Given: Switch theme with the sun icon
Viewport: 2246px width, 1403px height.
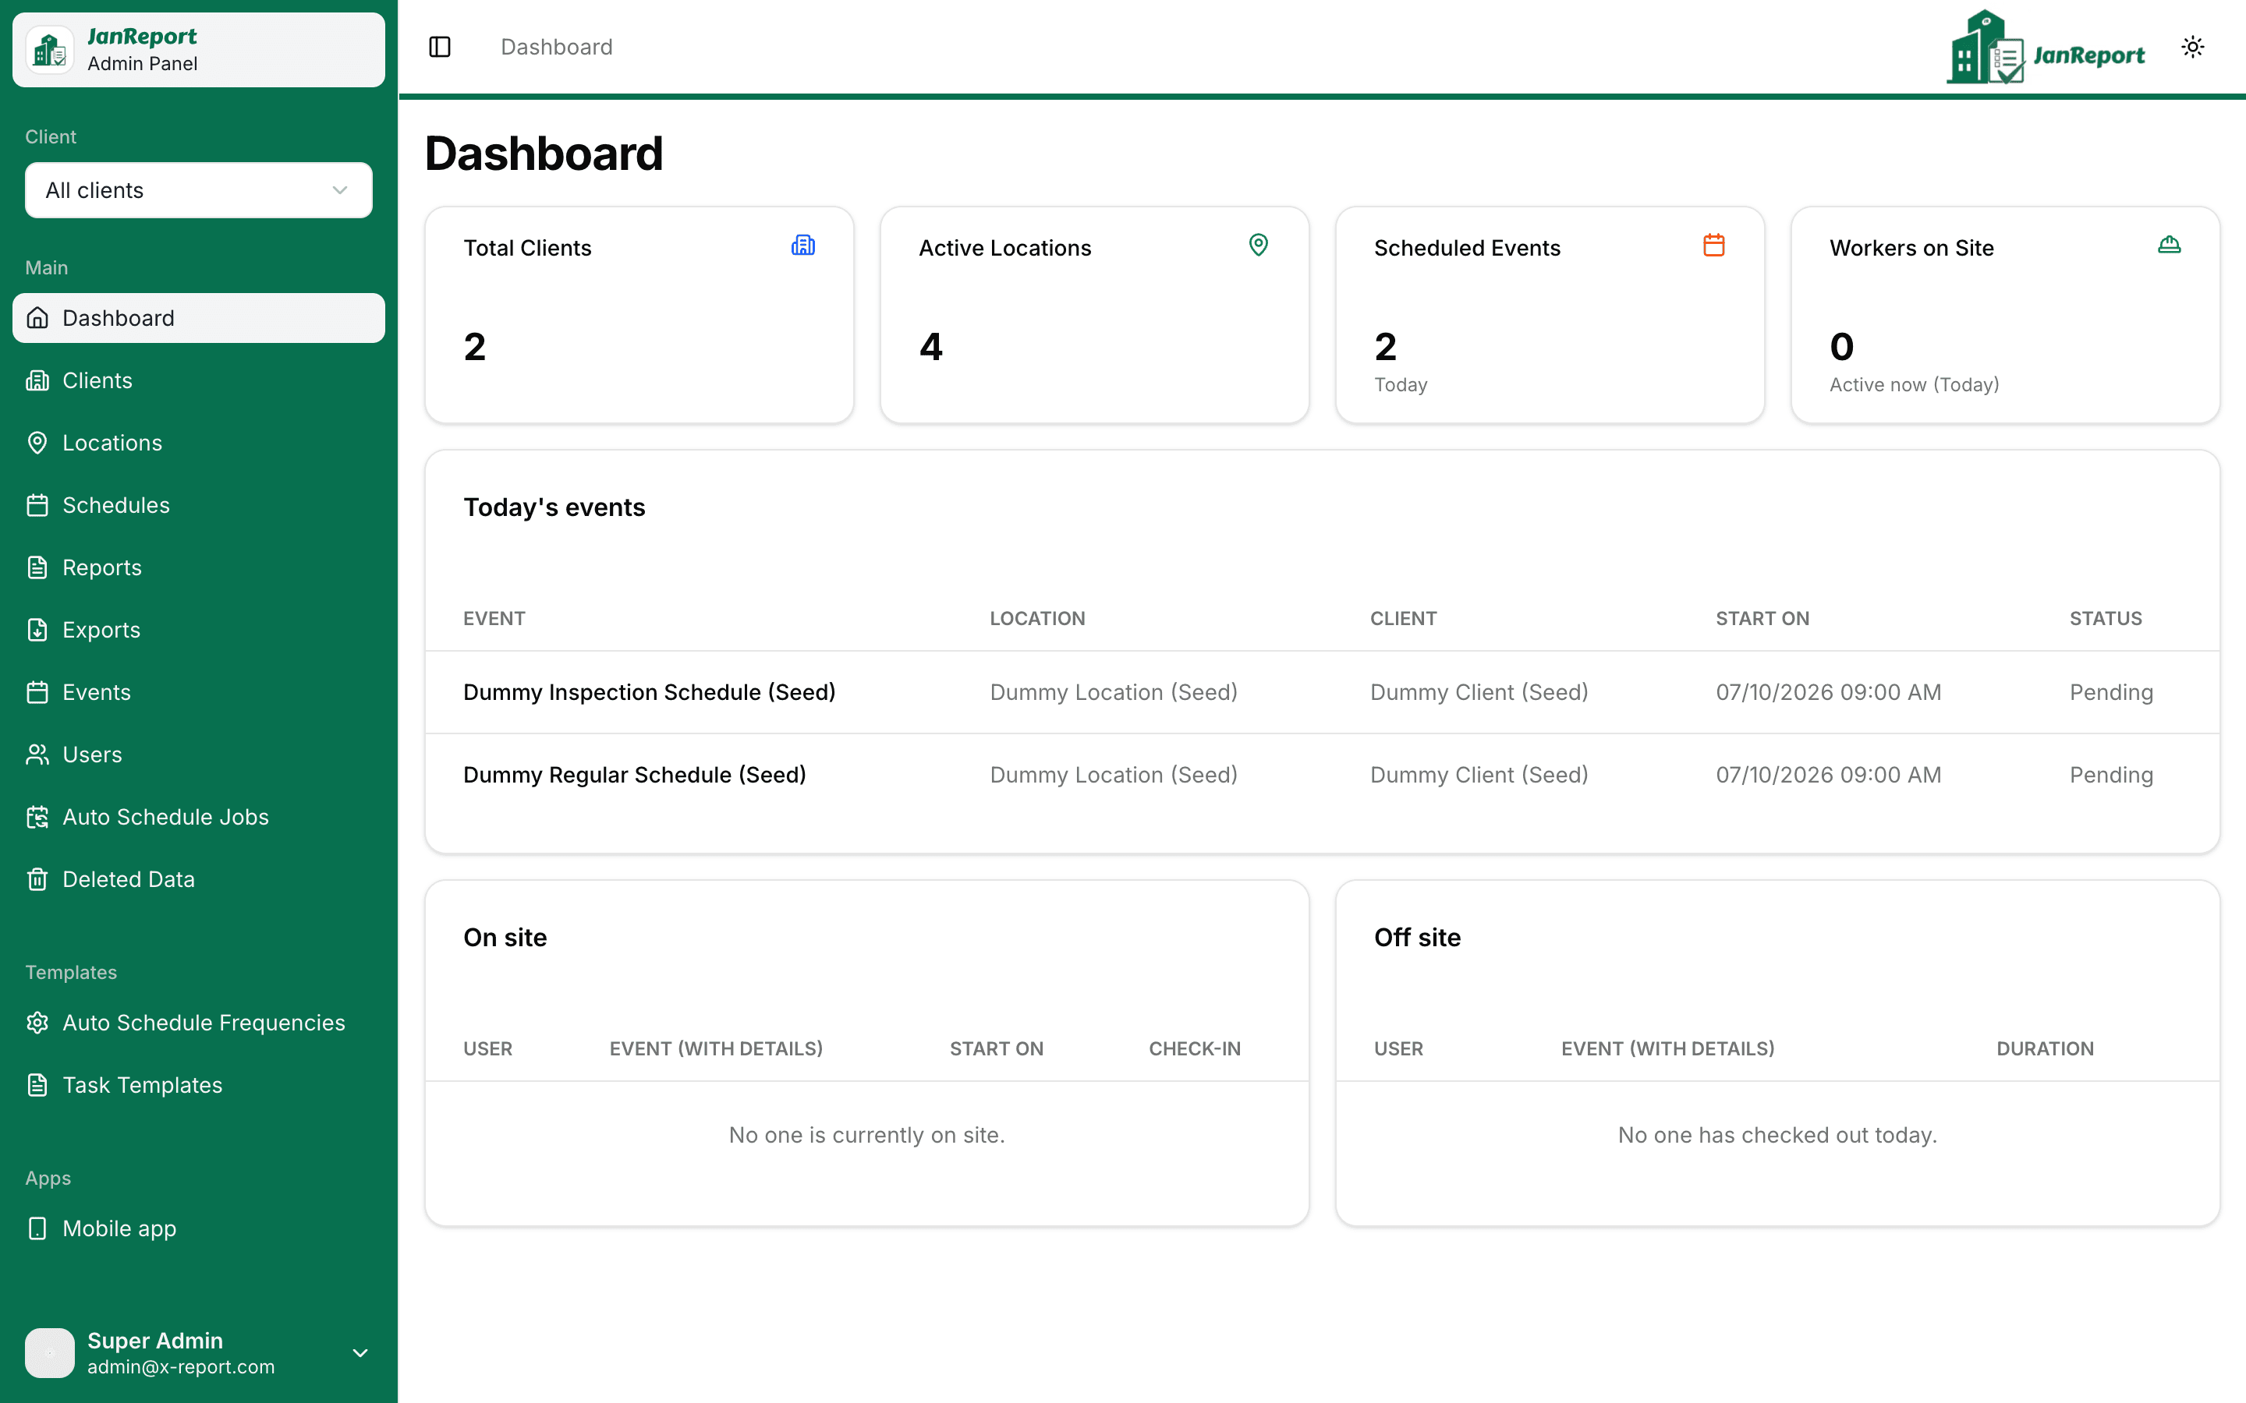Looking at the screenshot, I should coord(2192,48).
